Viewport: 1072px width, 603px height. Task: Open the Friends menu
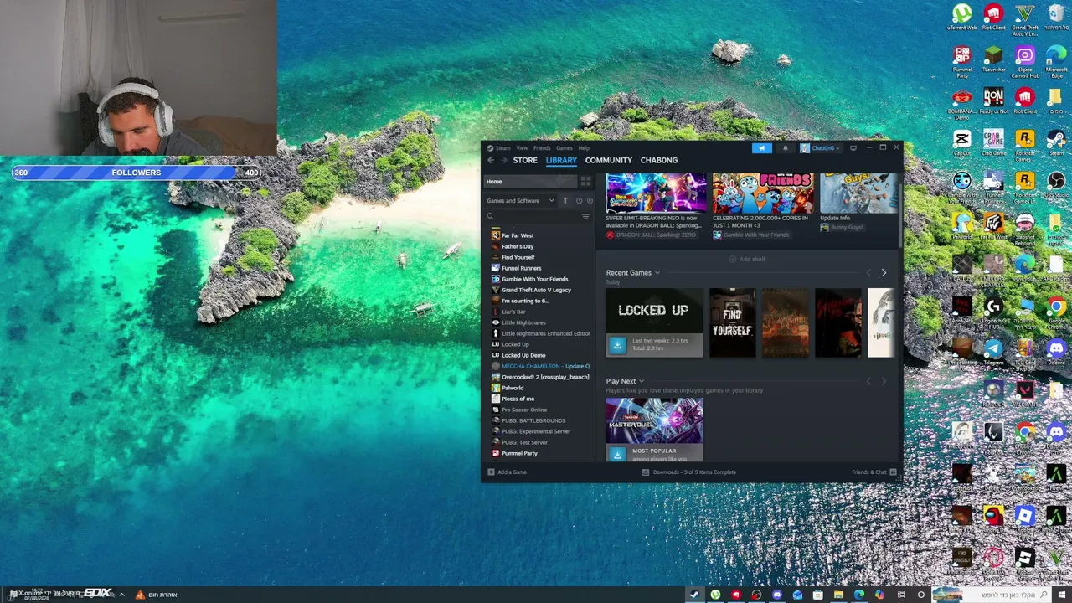tap(542, 148)
